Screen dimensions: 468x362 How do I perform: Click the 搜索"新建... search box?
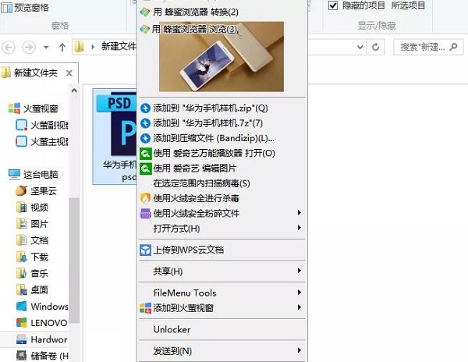(x=428, y=47)
